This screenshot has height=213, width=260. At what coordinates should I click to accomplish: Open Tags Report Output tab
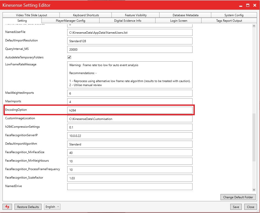coord(229,20)
